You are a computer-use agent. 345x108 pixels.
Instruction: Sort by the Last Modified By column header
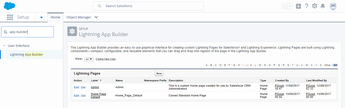(316, 81)
